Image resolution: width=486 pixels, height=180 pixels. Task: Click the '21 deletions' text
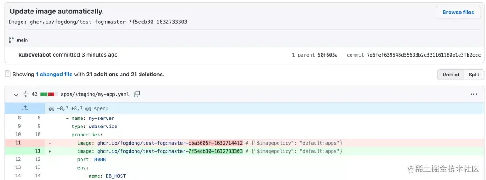(x=147, y=74)
